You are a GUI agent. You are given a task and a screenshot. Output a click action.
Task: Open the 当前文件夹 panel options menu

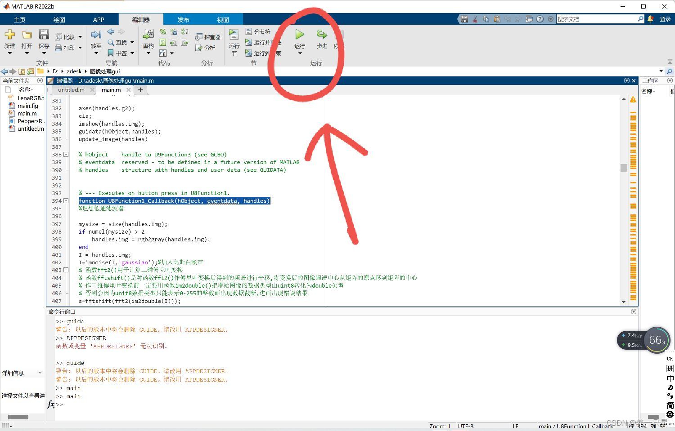click(x=40, y=80)
